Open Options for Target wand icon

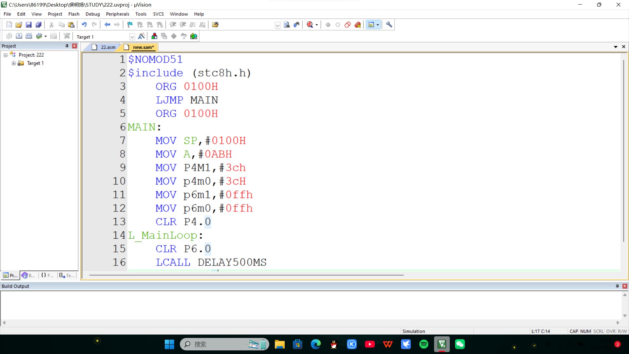point(141,36)
